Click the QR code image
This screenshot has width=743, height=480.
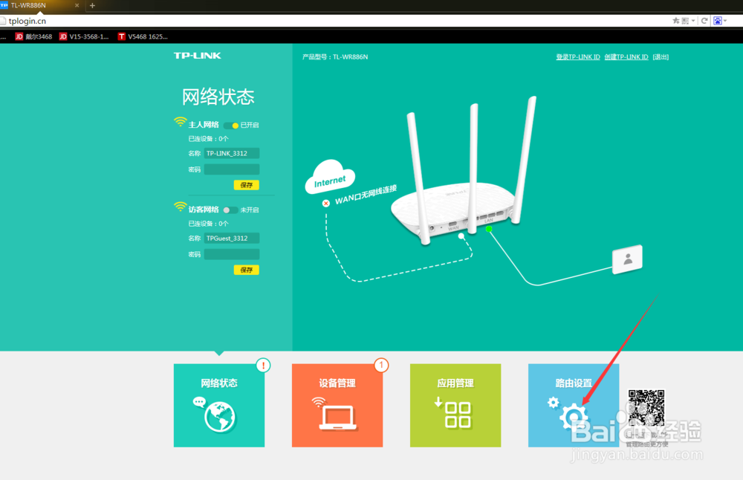pos(646,409)
